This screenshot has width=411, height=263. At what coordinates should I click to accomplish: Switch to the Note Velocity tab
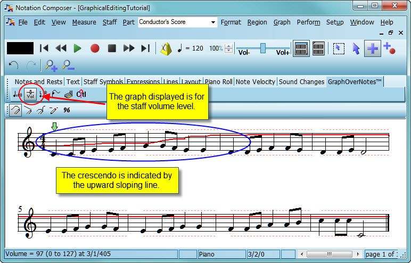tap(256, 82)
